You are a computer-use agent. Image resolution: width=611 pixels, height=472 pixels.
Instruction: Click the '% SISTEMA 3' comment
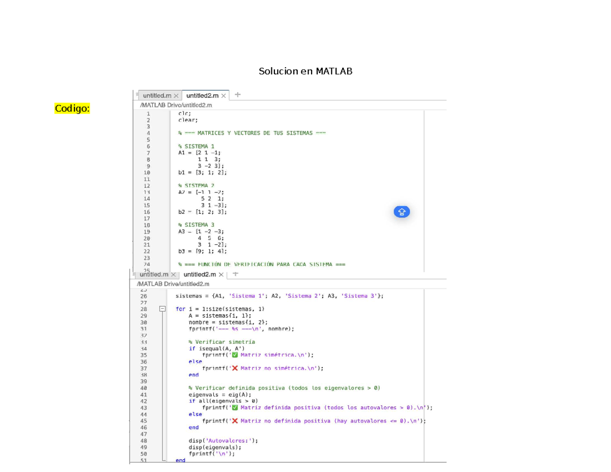tap(196, 225)
